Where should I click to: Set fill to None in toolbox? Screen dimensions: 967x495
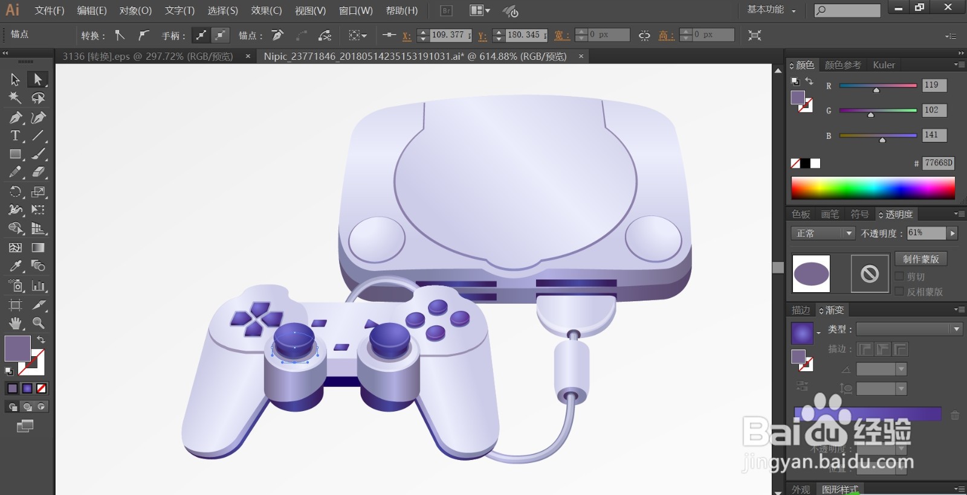point(41,388)
